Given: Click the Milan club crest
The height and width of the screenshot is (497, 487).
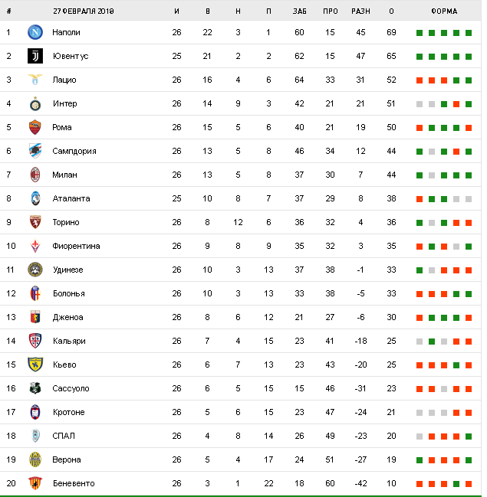Looking at the screenshot, I should [x=35, y=175].
